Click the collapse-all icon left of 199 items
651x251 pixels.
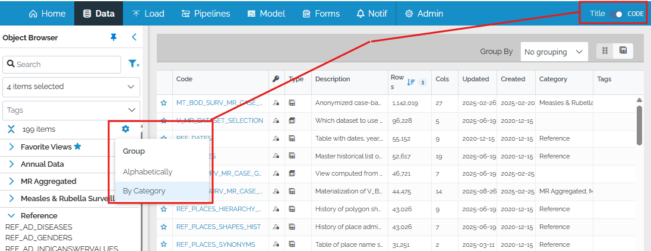click(11, 129)
